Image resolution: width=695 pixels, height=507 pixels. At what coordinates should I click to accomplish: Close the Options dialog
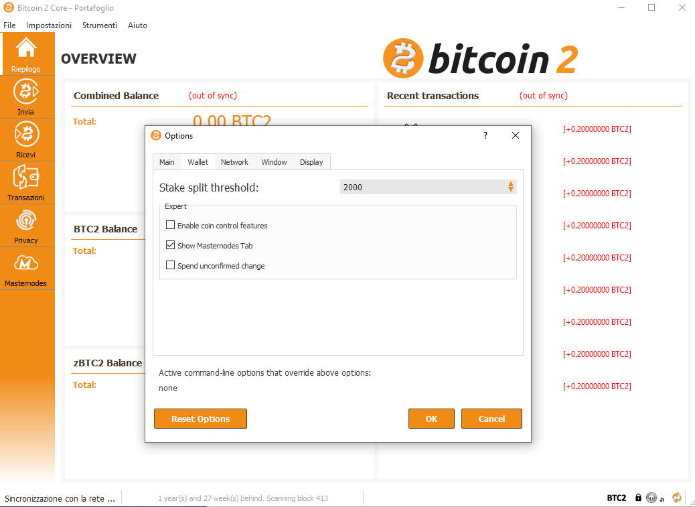coord(515,135)
